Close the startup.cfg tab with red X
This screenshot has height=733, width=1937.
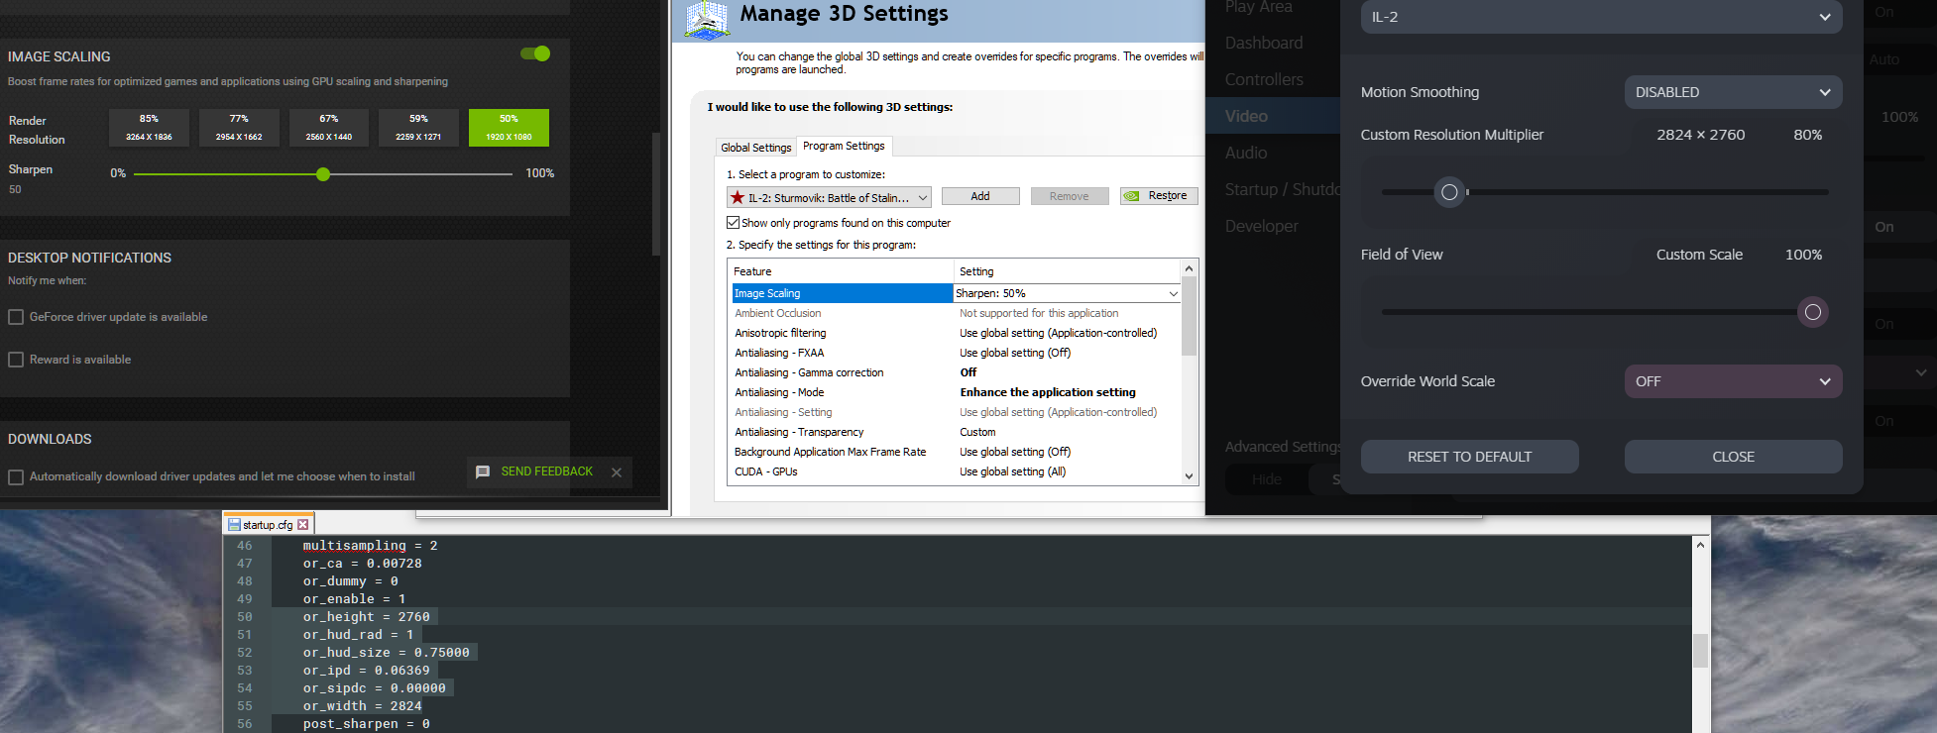(x=303, y=525)
